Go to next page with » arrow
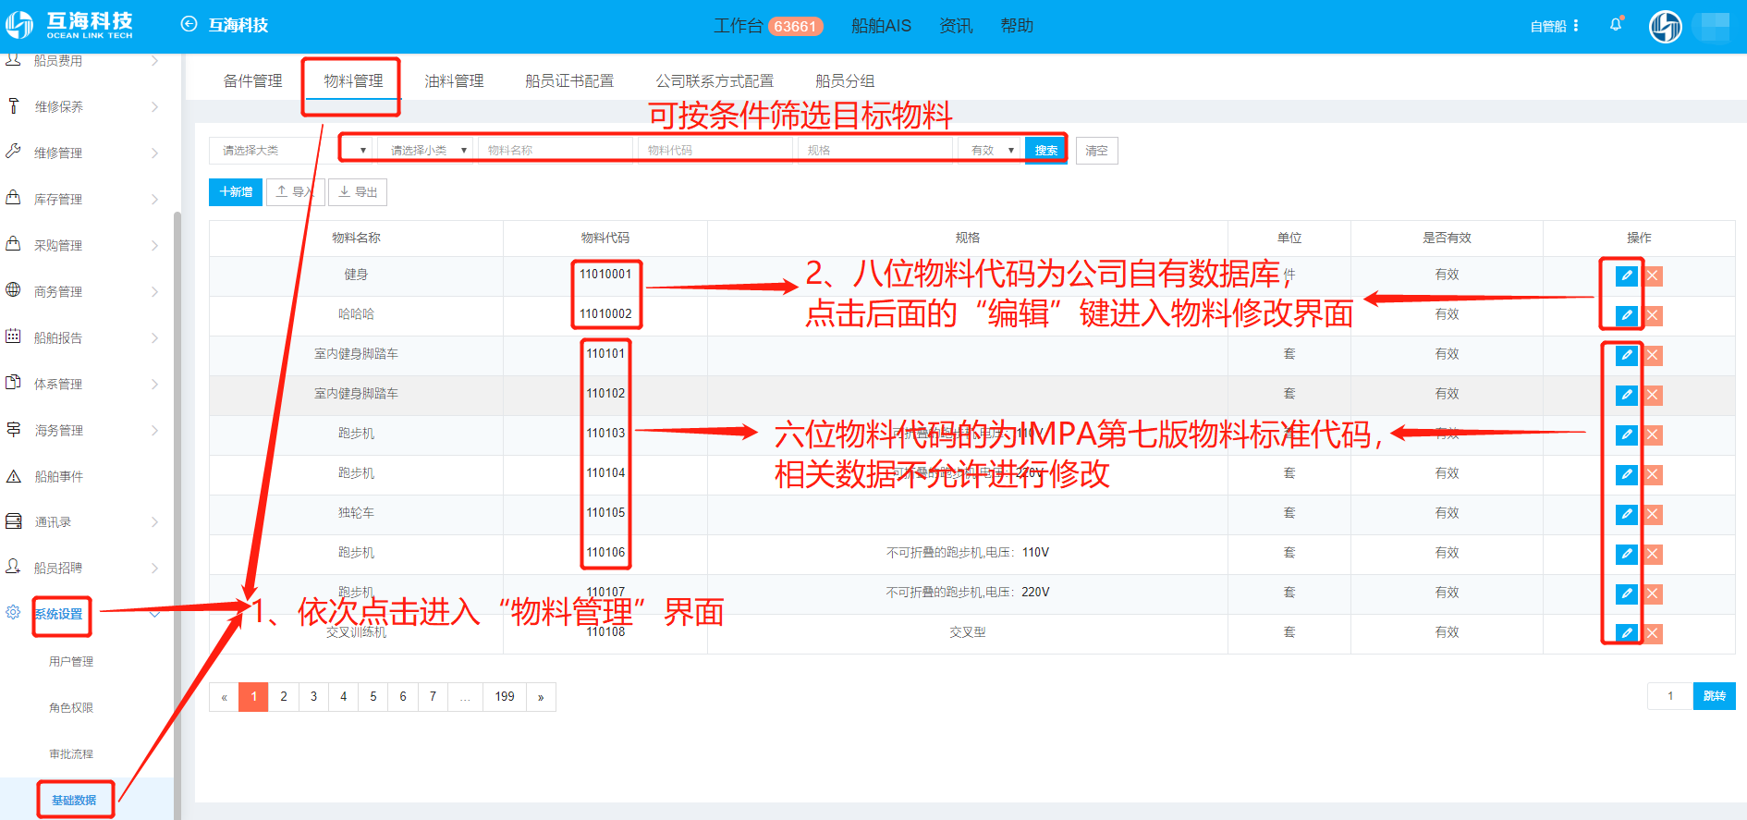This screenshot has width=1747, height=820. [x=541, y=697]
